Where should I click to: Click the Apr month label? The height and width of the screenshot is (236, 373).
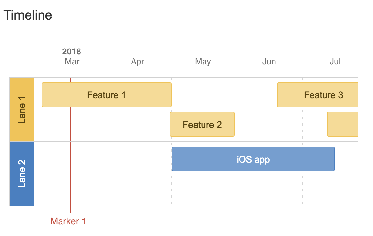pyautogui.click(x=137, y=62)
